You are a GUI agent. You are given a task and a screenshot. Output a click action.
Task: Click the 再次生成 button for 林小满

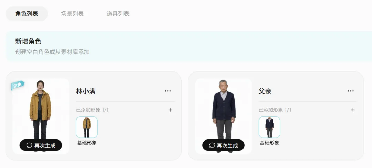click(x=41, y=145)
